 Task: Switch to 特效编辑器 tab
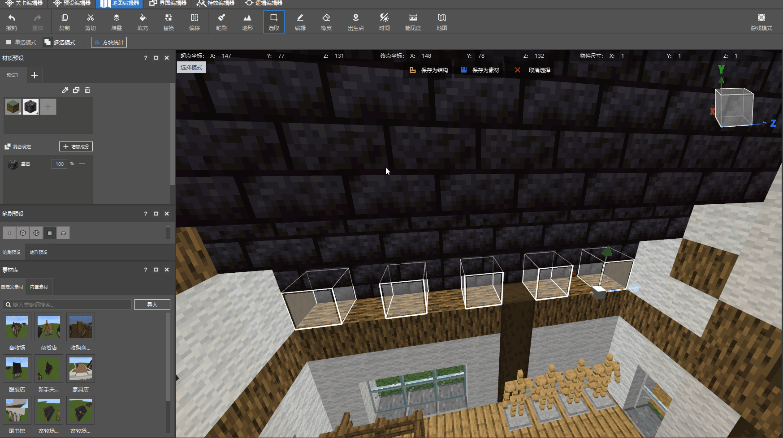pos(216,3)
